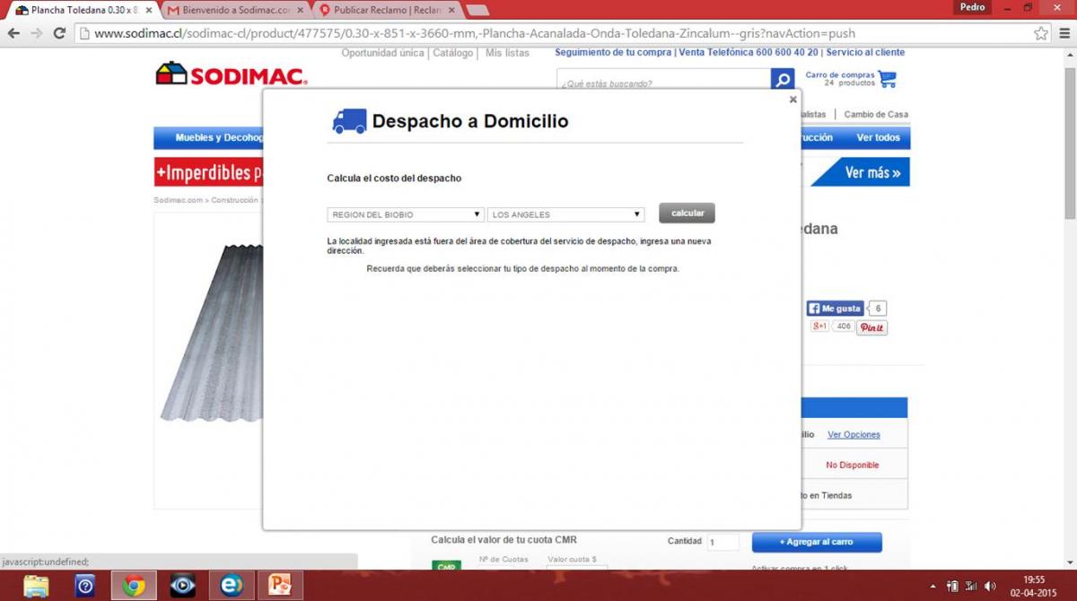Open the Chrome menu hamburger icon
The image size is (1077, 601).
pos(1064,33)
